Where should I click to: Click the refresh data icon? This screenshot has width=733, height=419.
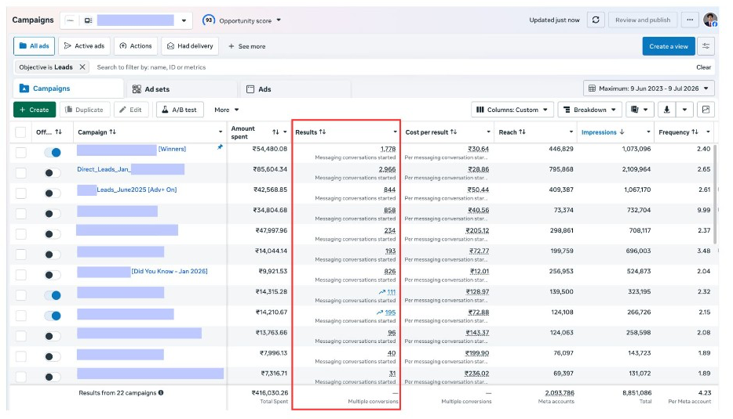click(x=596, y=20)
